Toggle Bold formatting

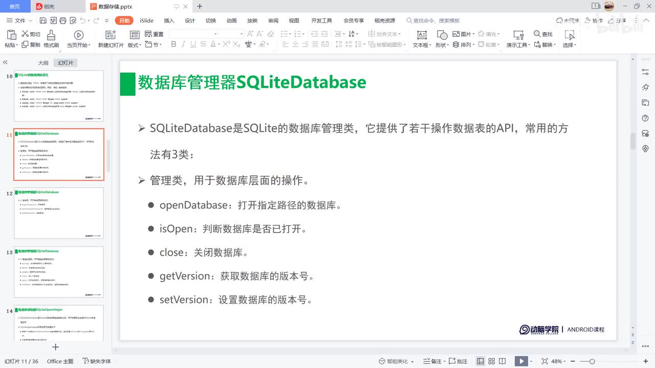coord(173,44)
